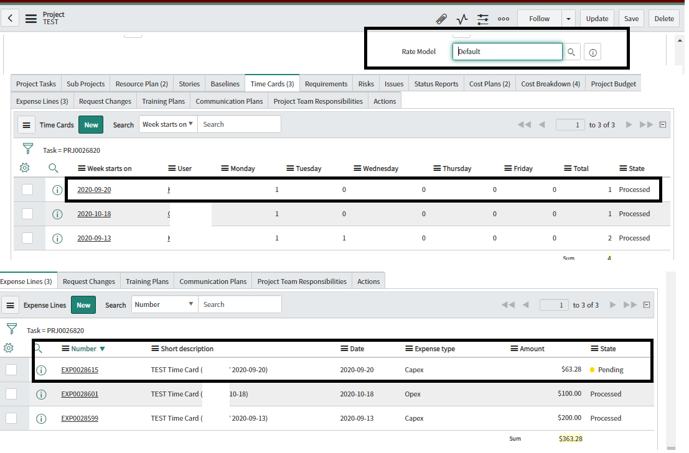Open the activity stream icon
The height and width of the screenshot is (453, 689).
[462, 19]
